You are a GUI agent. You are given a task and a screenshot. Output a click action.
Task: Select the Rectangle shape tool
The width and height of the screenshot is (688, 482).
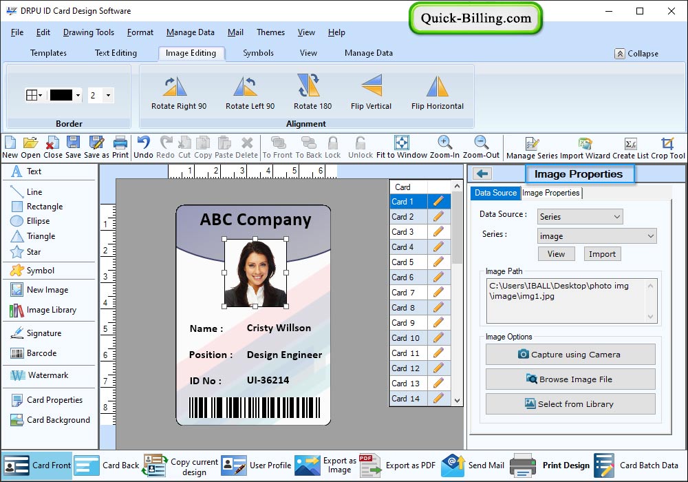coord(37,207)
